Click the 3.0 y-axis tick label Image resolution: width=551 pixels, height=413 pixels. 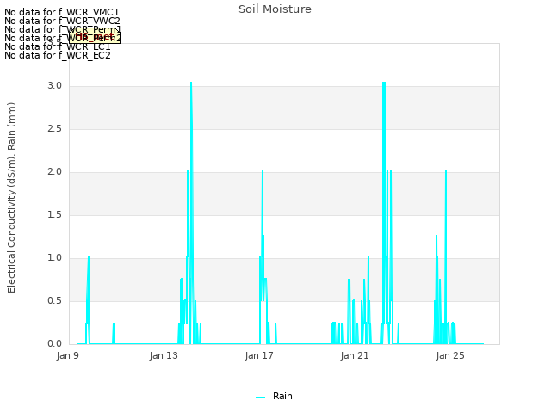[54, 86]
